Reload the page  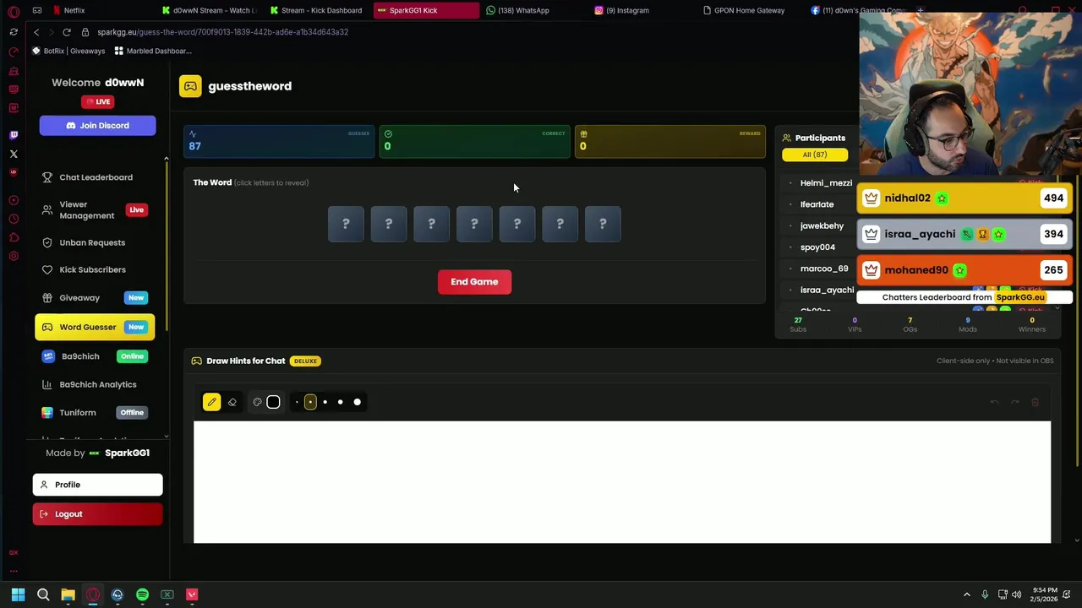[67, 32]
